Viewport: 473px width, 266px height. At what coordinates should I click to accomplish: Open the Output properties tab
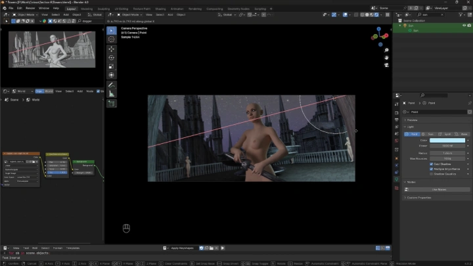[396, 120]
